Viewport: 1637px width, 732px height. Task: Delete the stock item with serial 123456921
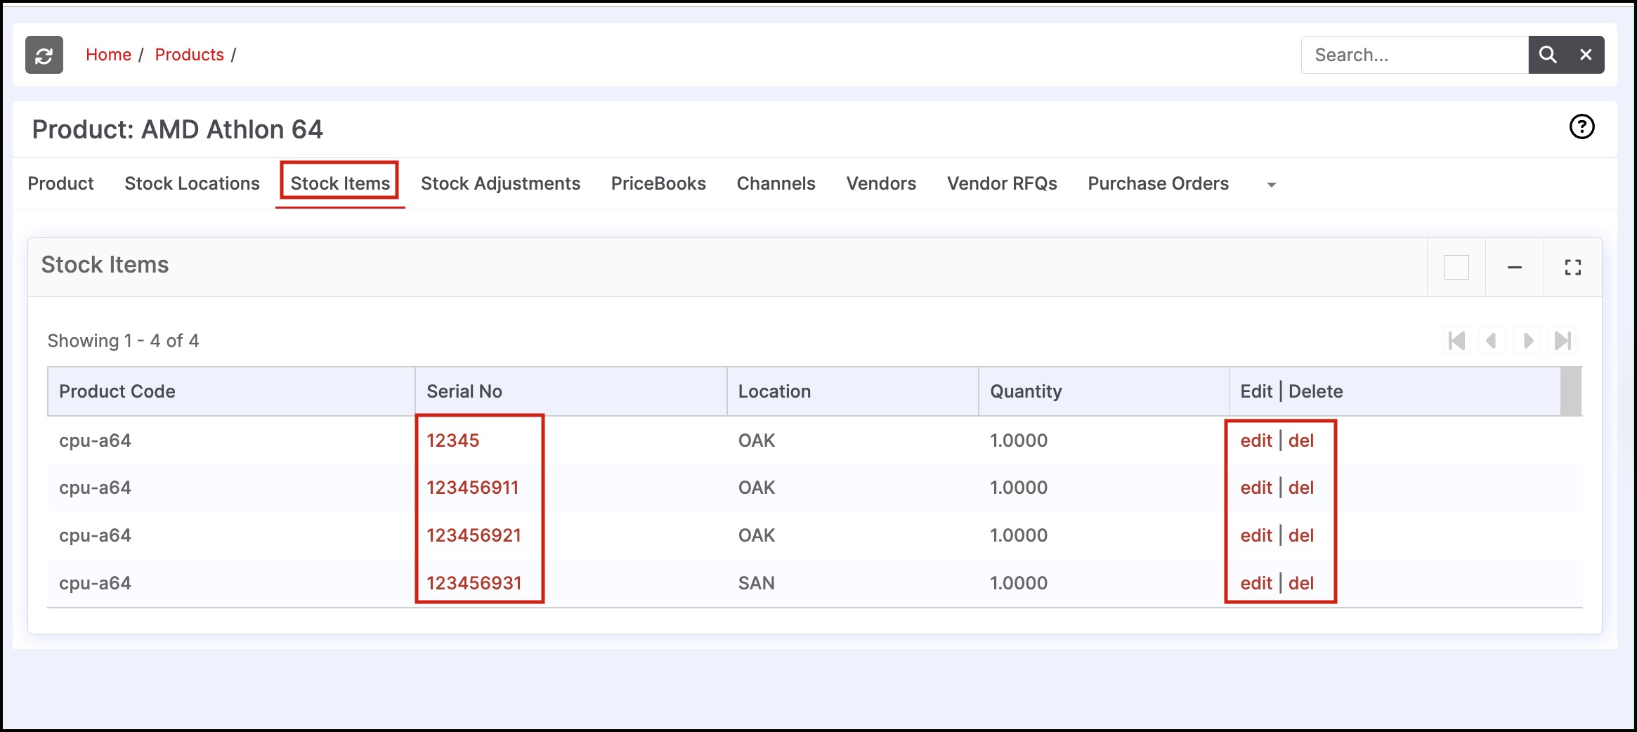pyautogui.click(x=1300, y=535)
